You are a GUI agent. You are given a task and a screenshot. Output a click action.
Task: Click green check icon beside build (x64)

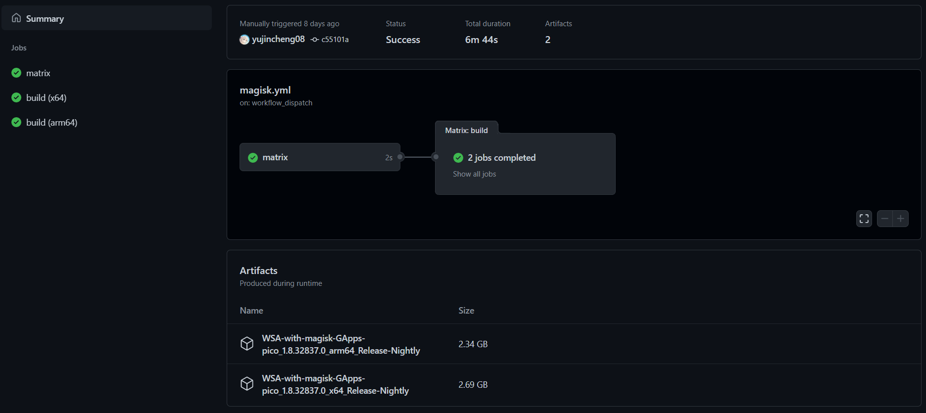pos(16,97)
